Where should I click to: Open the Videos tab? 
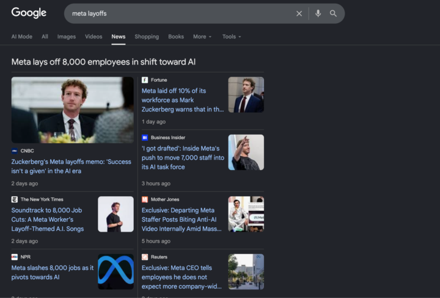[94, 37]
